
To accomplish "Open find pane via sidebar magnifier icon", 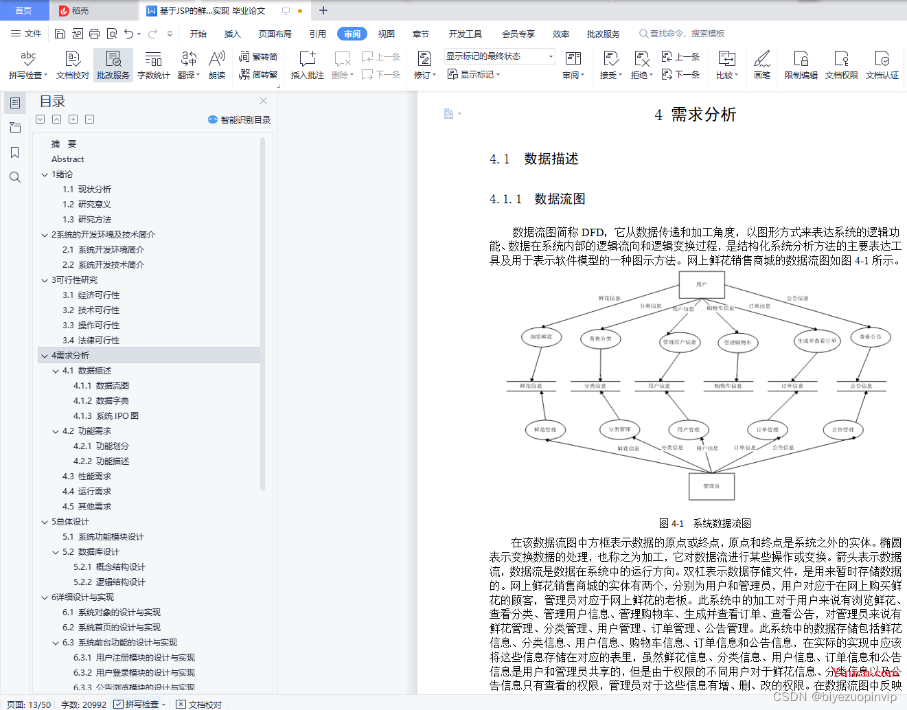I will click(15, 177).
